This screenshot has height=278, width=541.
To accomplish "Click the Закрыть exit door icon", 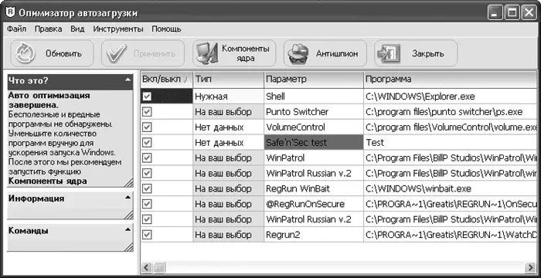I will [x=389, y=54].
